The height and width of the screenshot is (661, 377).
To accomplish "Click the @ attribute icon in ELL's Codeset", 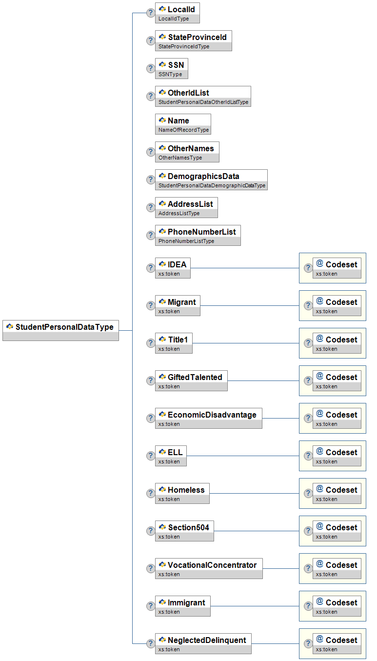I will 320,451.
